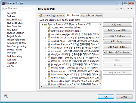Select the tomcat-i18n-fr.jar row text
Screen dimensions: 136x103
pos(75,84)
